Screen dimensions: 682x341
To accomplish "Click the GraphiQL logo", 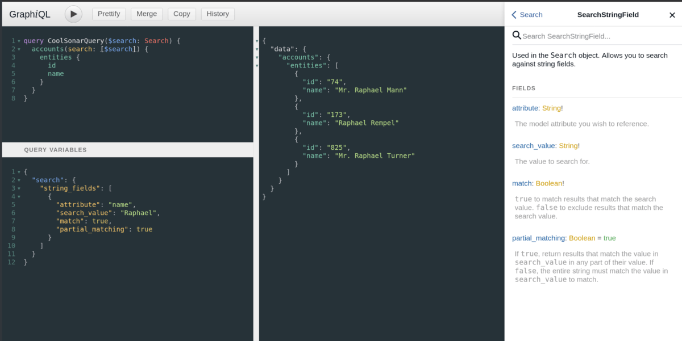I will coord(30,14).
